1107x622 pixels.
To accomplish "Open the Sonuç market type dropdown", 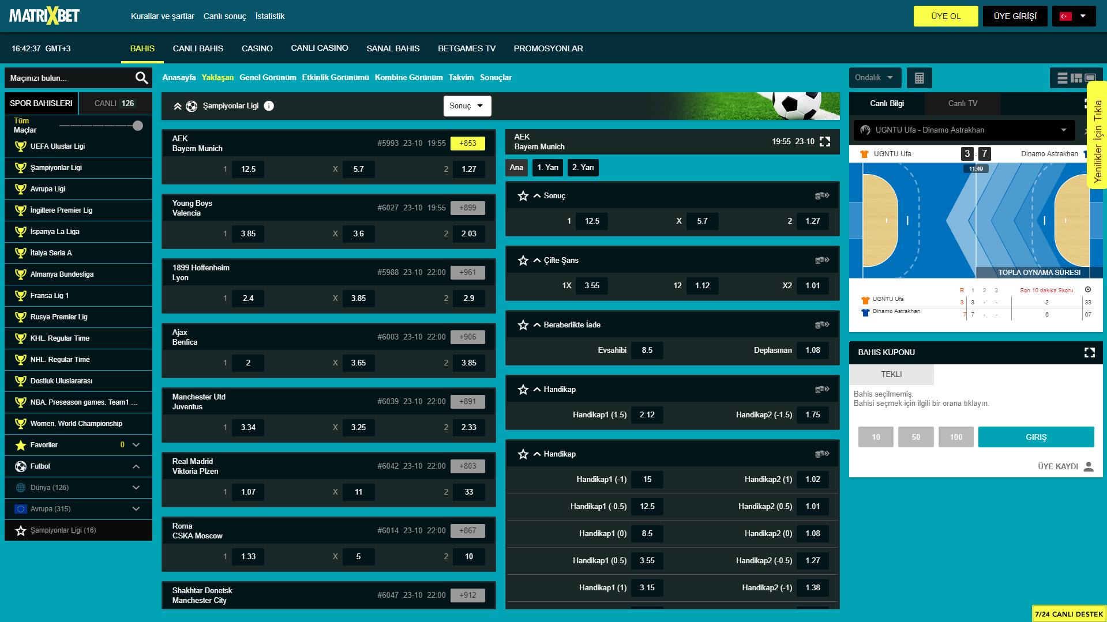I will pos(466,106).
